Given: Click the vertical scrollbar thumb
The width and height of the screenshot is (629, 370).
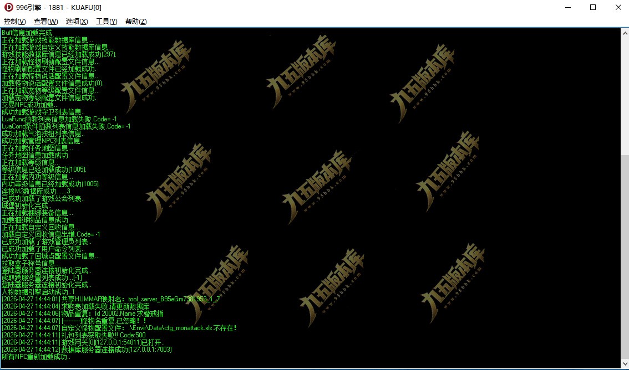Looking at the screenshot, I should 625,256.
